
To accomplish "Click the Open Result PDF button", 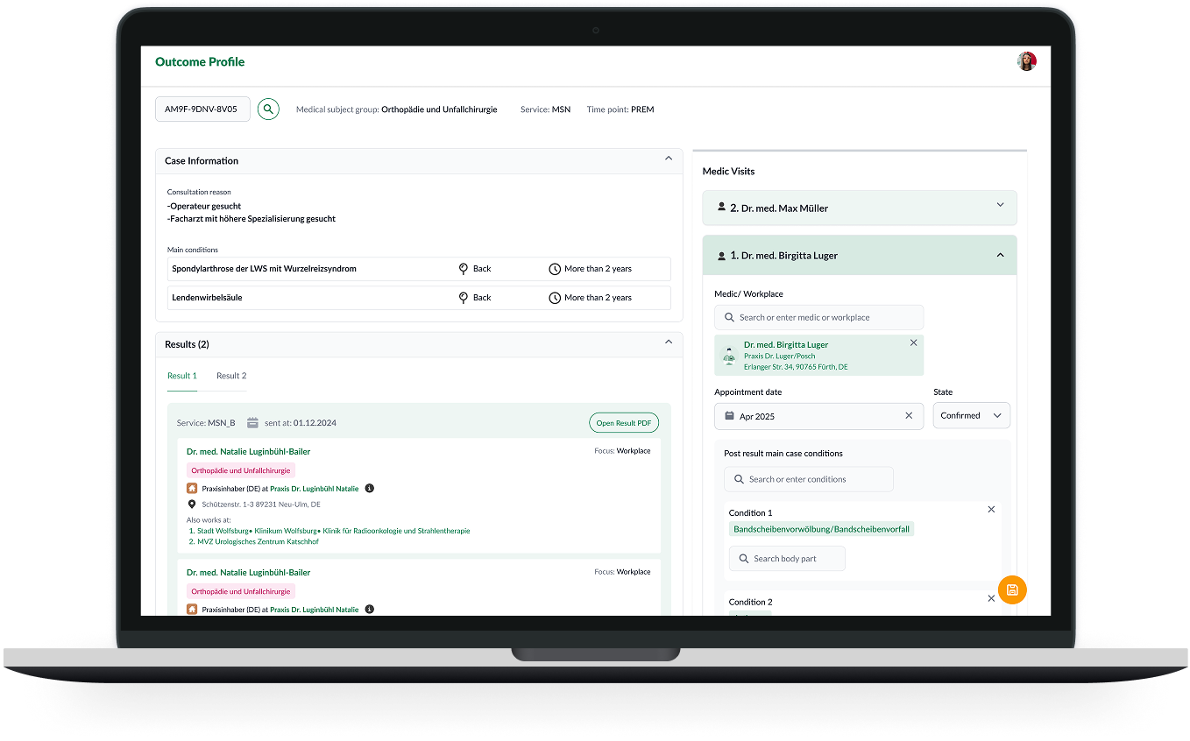I will (x=623, y=423).
